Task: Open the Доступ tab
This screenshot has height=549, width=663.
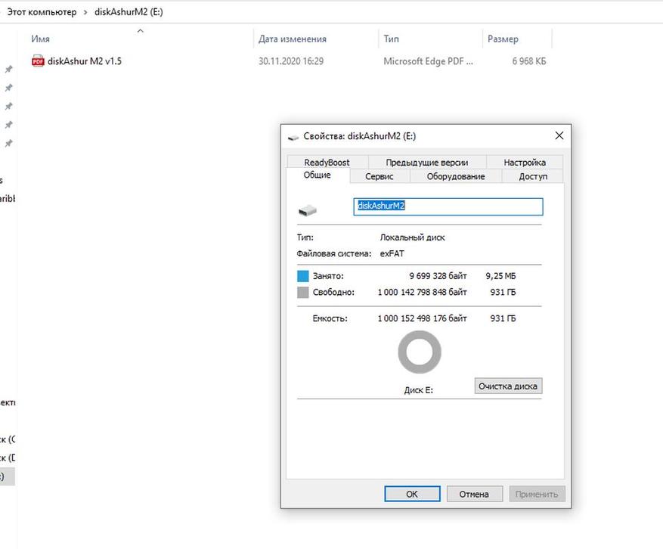Action: click(x=533, y=176)
